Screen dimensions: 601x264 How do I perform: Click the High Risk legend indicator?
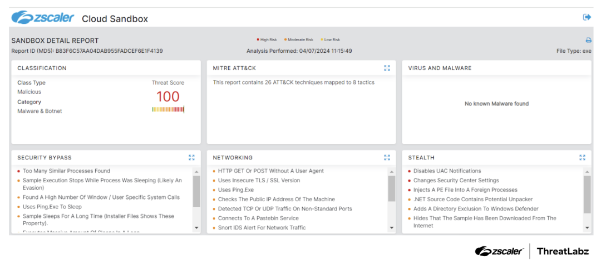click(x=267, y=40)
